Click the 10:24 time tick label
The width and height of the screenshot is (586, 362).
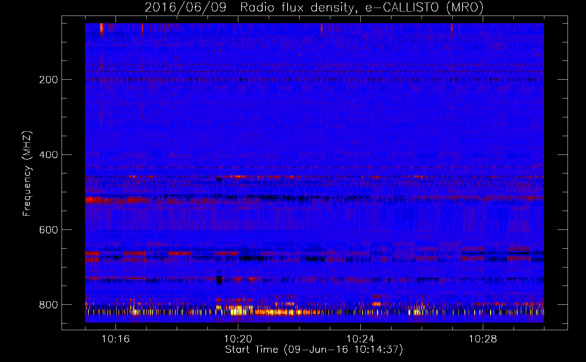pyautogui.click(x=360, y=339)
